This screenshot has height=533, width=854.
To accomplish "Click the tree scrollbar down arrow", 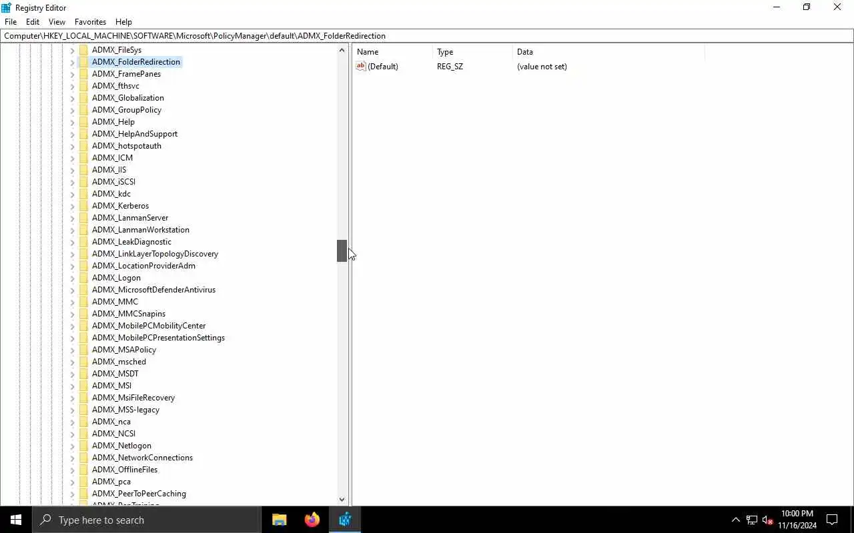I will 342,500.
